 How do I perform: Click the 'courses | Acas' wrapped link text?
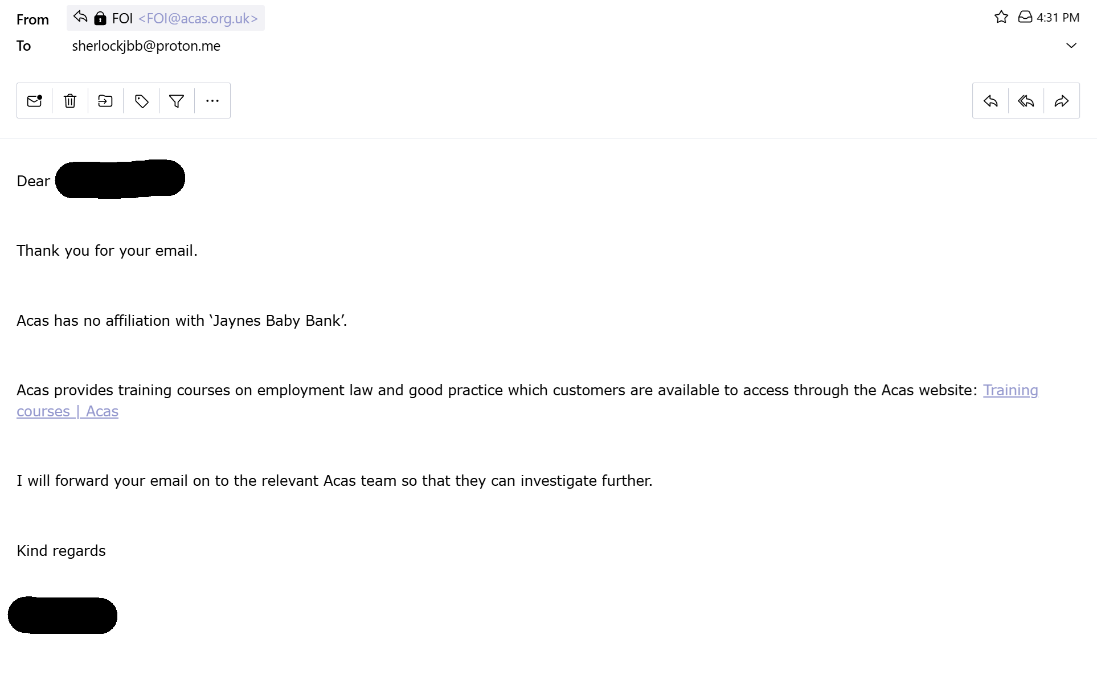pyautogui.click(x=67, y=411)
